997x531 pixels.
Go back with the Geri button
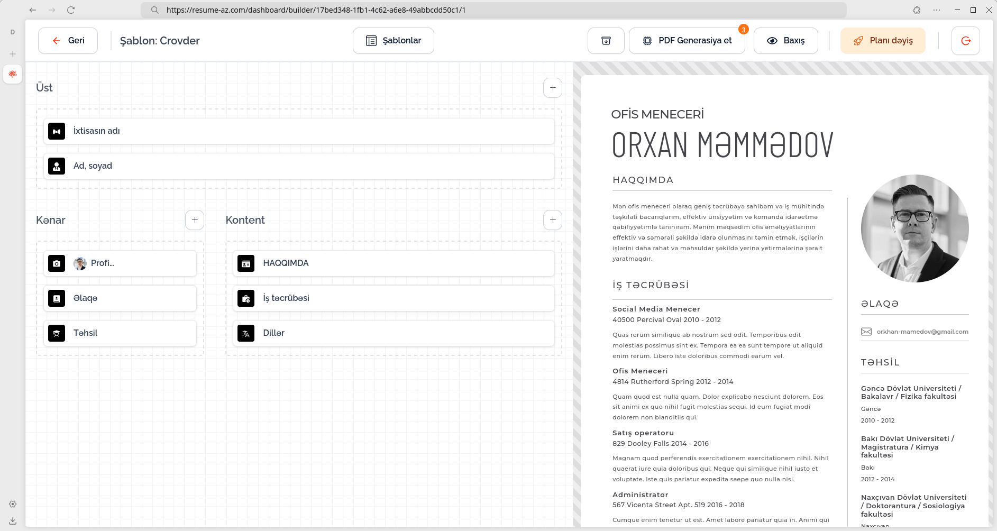[x=68, y=41]
